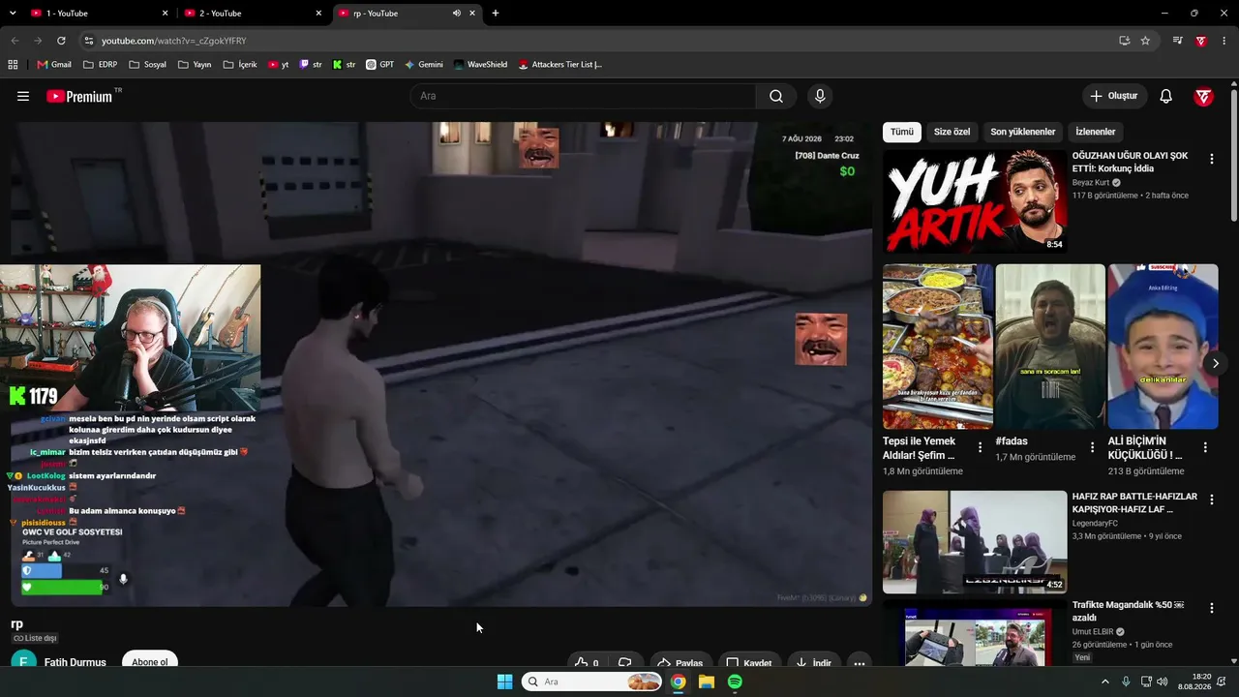Reload the page in Chrome
The height and width of the screenshot is (697, 1239).
tap(61, 41)
